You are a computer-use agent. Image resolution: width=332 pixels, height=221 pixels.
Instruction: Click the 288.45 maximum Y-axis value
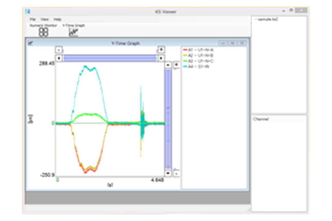(47, 63)
